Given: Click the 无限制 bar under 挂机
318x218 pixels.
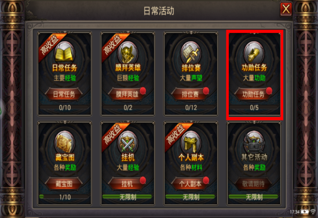Looking at the screenshot, I should 127,197.
